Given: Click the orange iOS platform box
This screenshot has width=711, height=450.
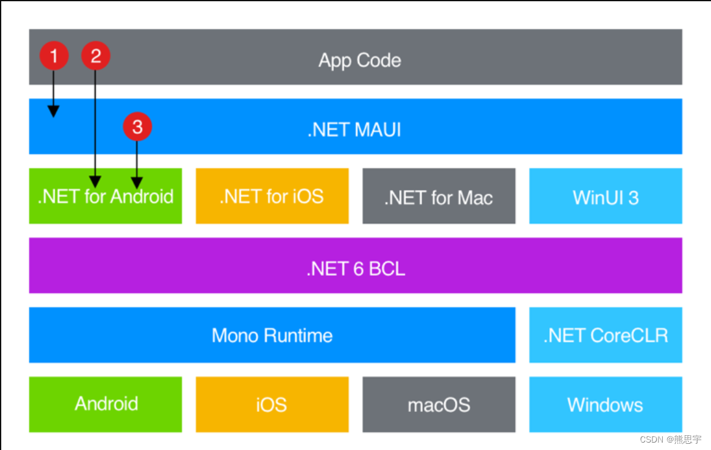Looking at the screenshot, I should [272, 404].
